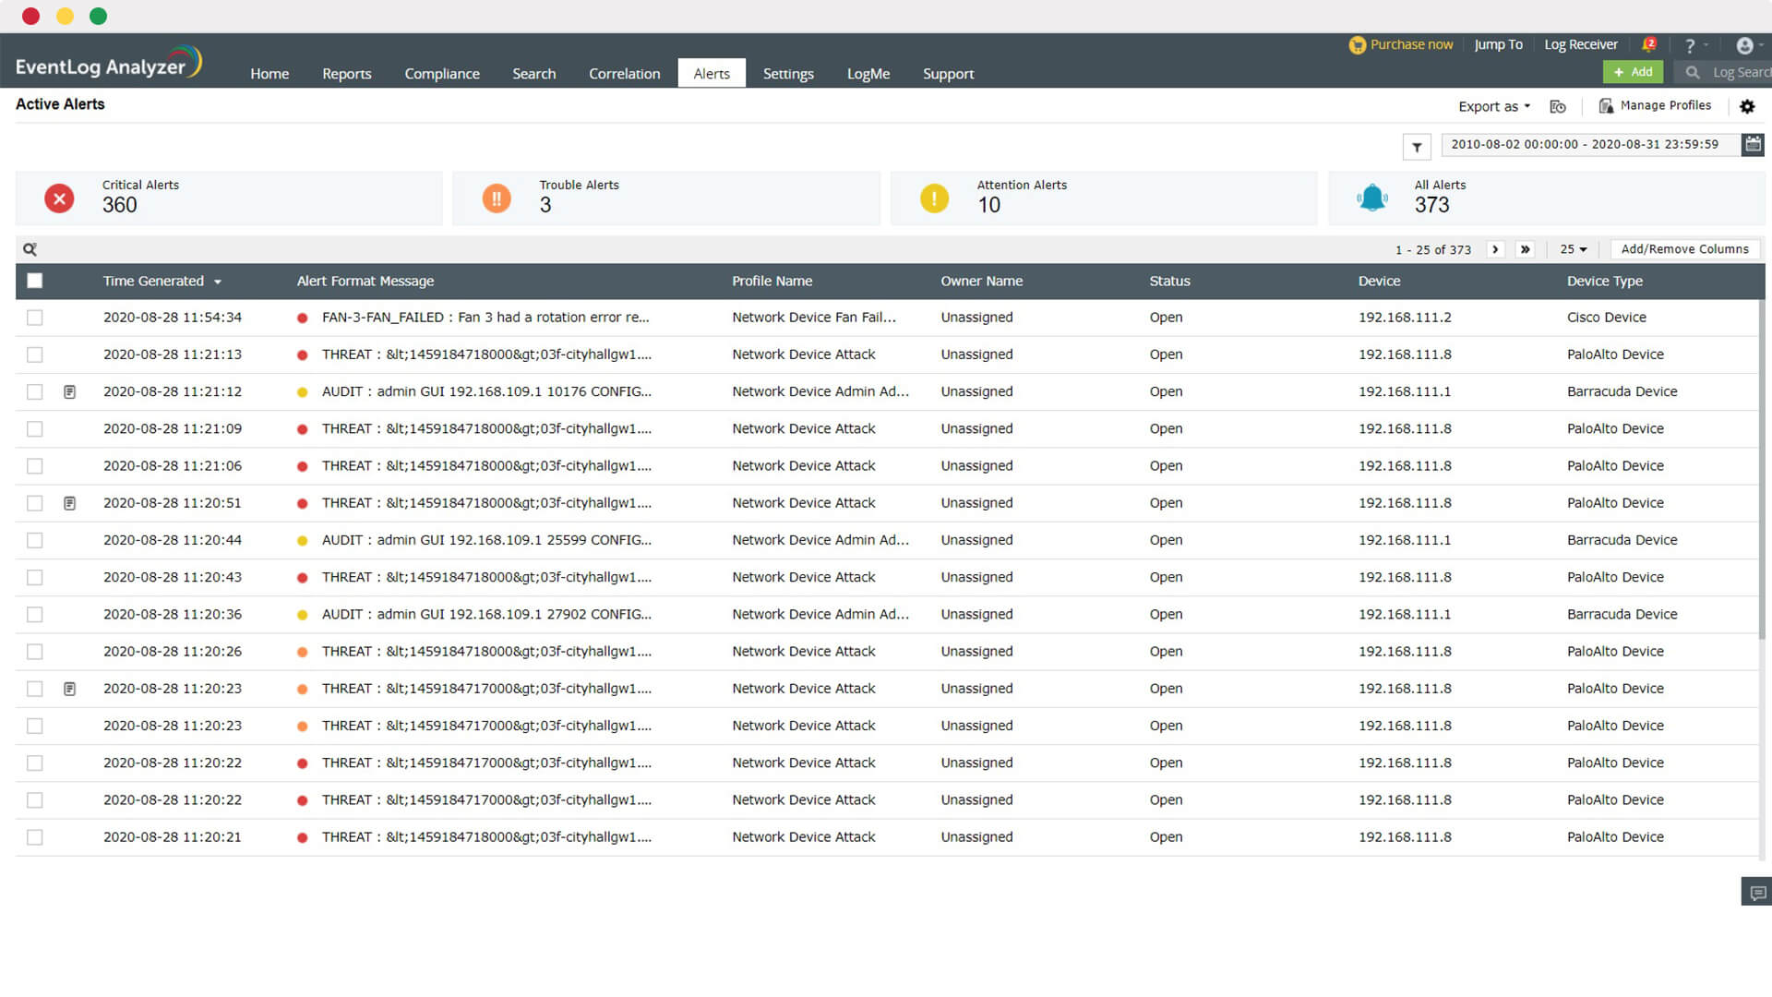
Task: Click the green Add button
Action: coord(1633,72)
